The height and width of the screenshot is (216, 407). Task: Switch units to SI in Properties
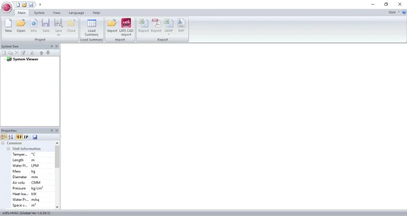(x=19, y=137)
